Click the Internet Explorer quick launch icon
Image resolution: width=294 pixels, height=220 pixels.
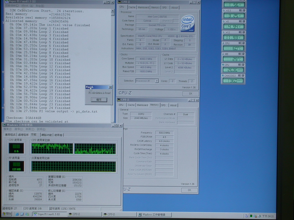[x=17, y=214]
